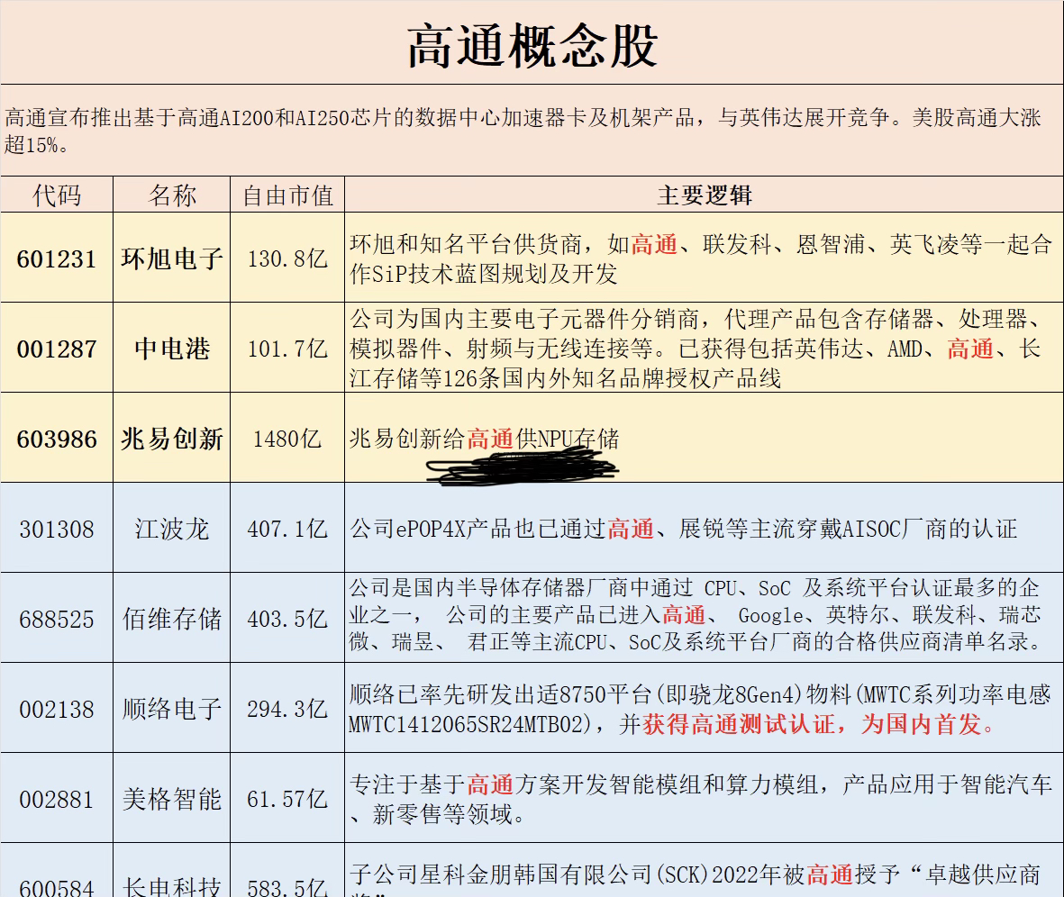Click the 自由市值 column header
The image size is (1064, 897).
pos(287,195)
